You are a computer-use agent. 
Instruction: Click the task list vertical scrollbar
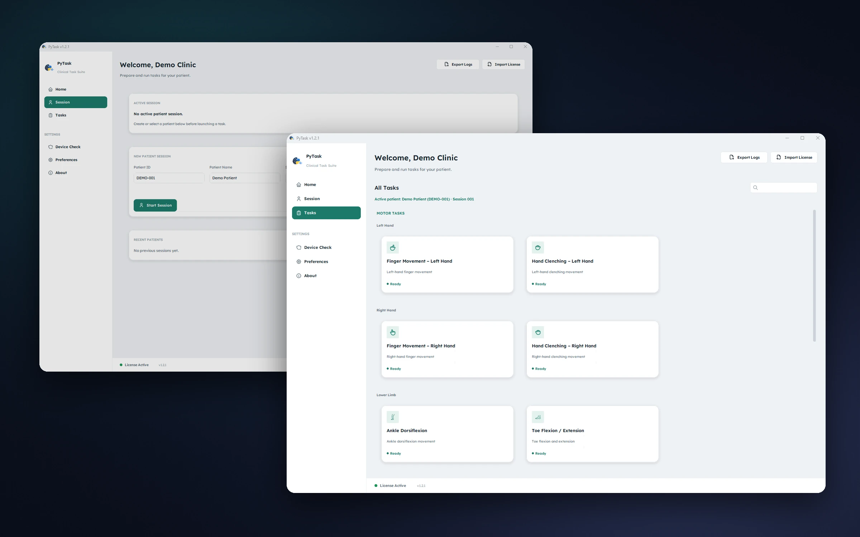[814, 276]
